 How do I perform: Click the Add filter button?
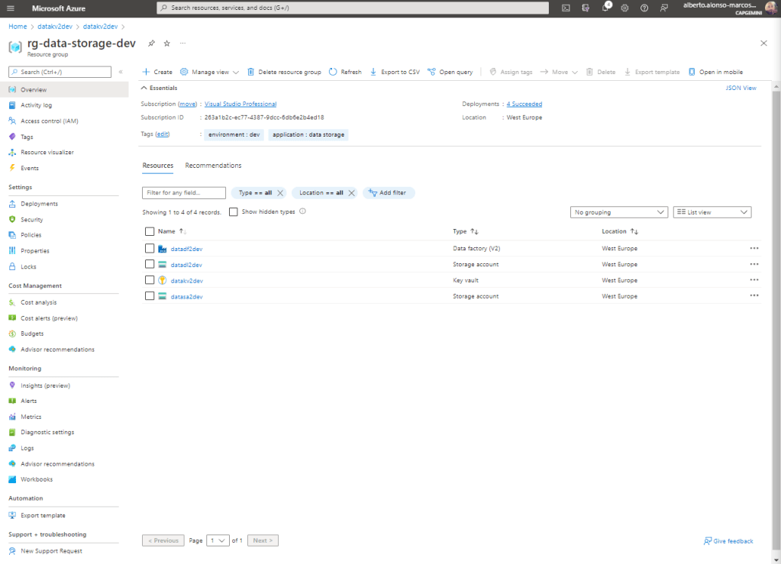pos(389,193)
